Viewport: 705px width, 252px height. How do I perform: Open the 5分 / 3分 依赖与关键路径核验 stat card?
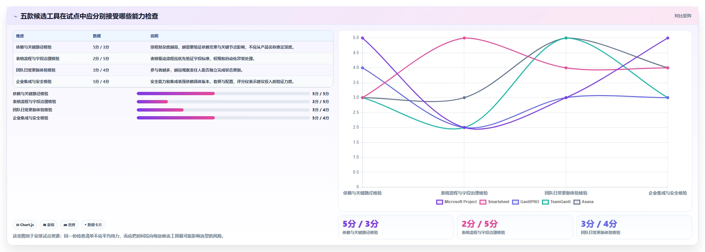(396, 227)
